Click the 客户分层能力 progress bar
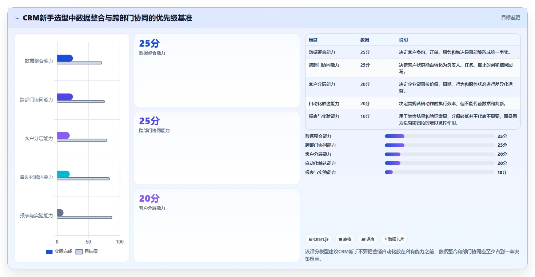The height and width of the screenshot is (277, 535). click(x=440, y=154)
